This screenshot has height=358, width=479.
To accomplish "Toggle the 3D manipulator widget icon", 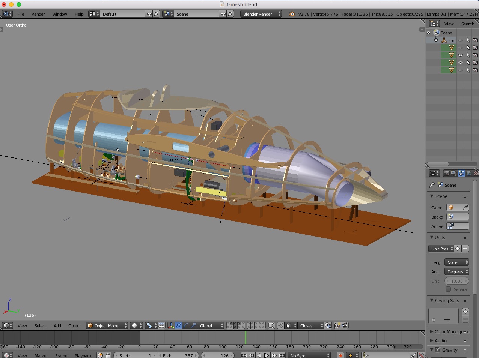I will pos(171,325).
